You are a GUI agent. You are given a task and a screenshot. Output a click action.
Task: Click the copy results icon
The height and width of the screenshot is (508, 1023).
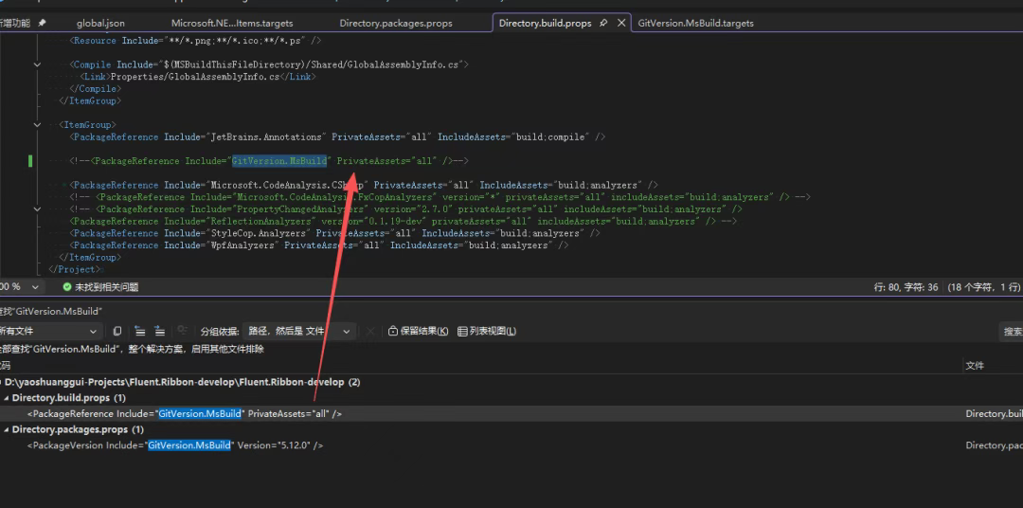point(117,331)
